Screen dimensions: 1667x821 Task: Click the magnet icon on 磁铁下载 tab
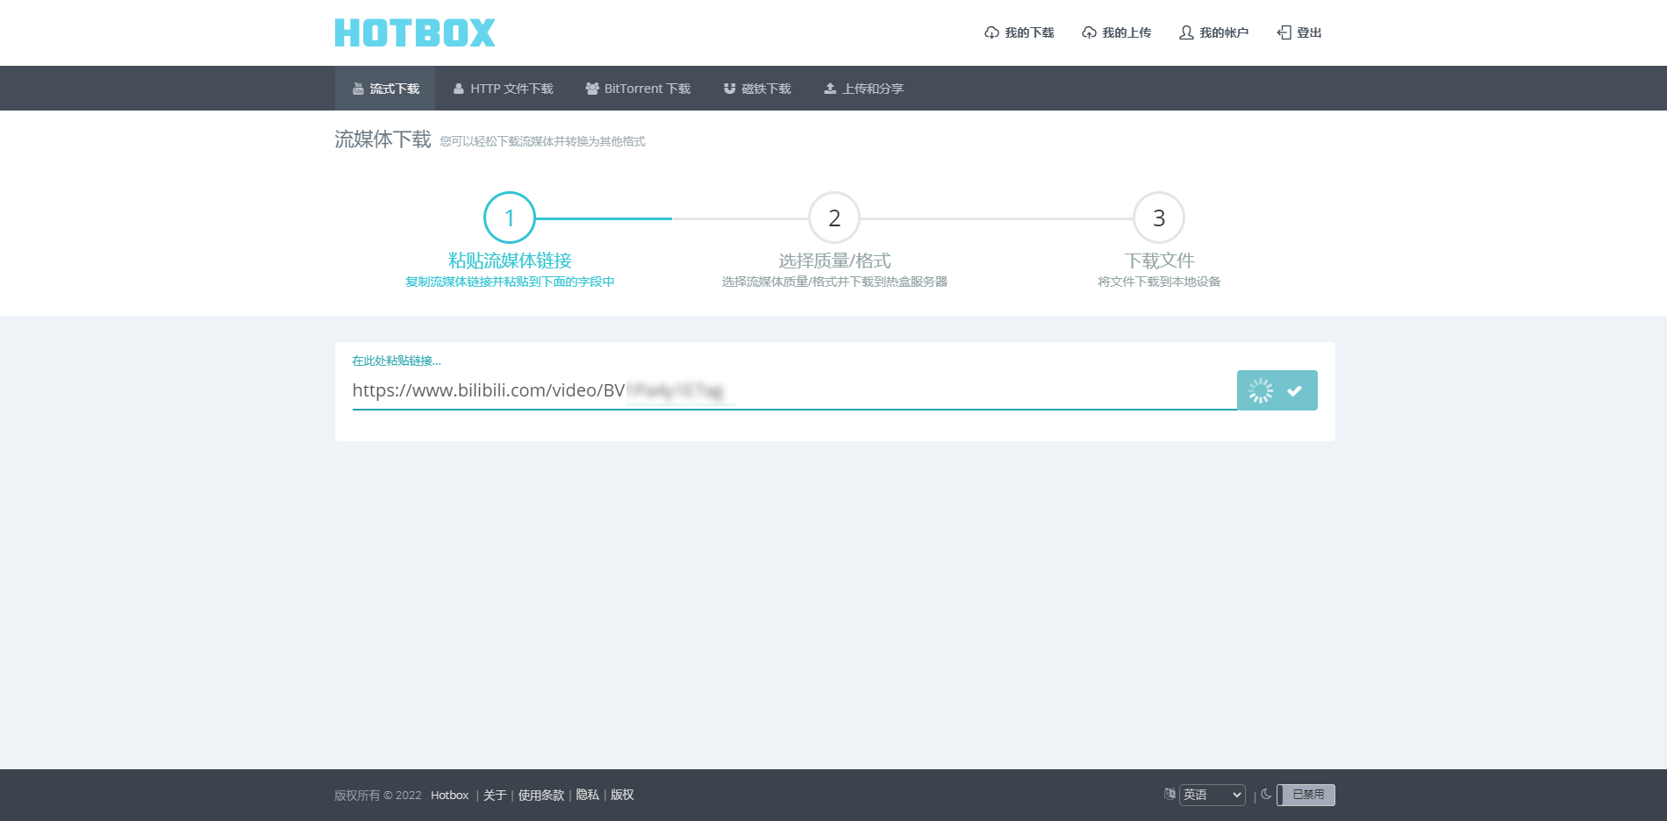point(730,88)
